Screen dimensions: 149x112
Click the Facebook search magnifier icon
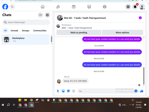click(12, 7)
